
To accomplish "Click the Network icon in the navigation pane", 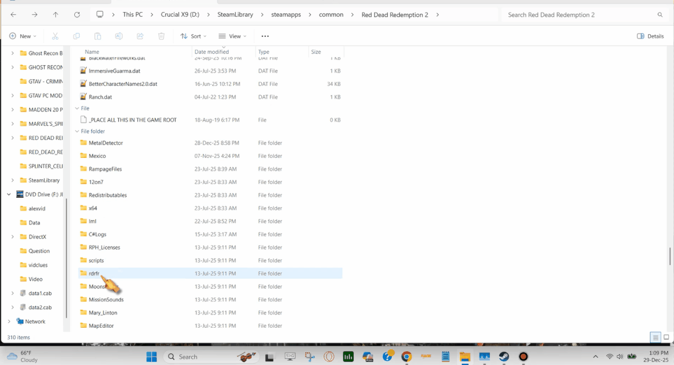I will [20, 321].
